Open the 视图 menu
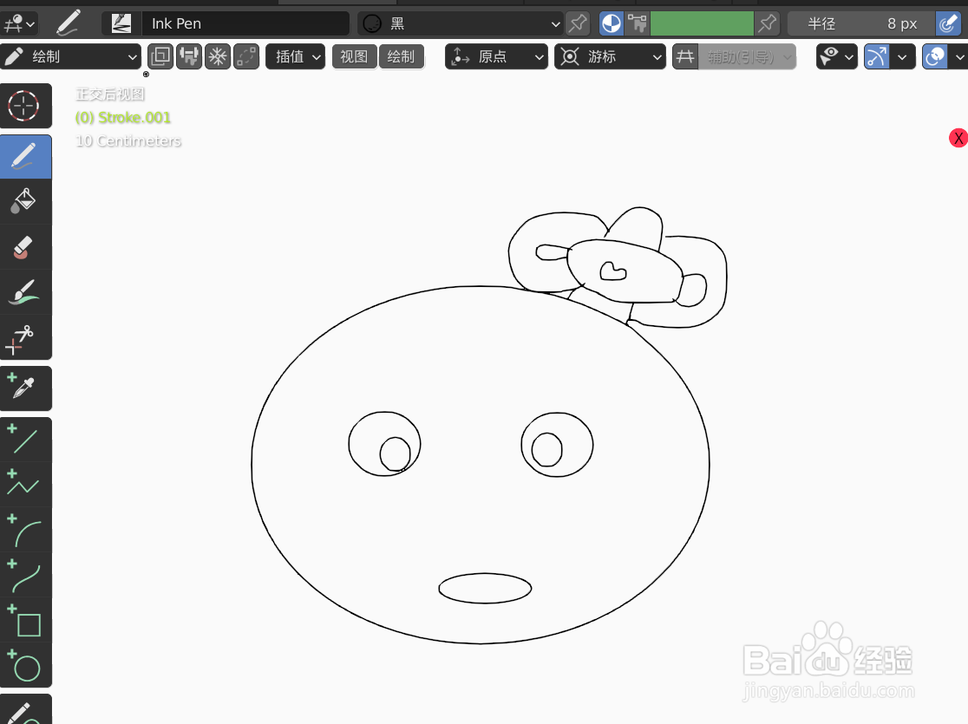 (x=354, y=56)
